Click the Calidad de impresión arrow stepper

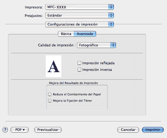[113, 45]
